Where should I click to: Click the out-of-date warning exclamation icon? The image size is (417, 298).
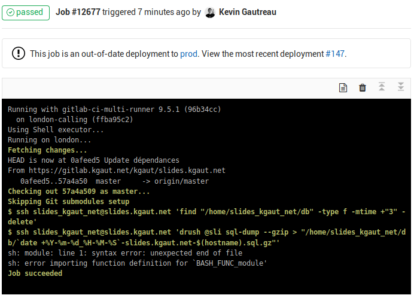pyautogui.click(x=19, y=53)
